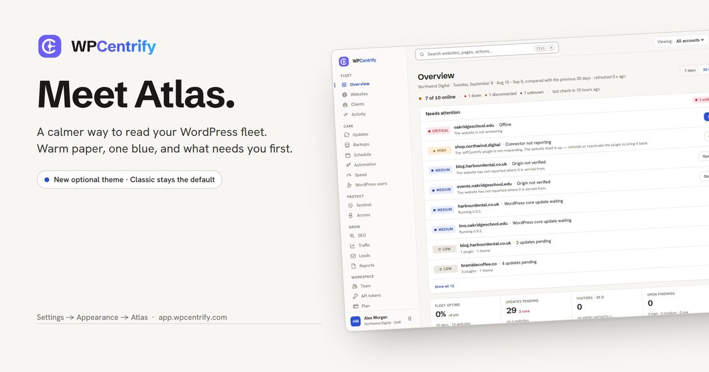Click the Speed gauge icon

tap(349, 175)
